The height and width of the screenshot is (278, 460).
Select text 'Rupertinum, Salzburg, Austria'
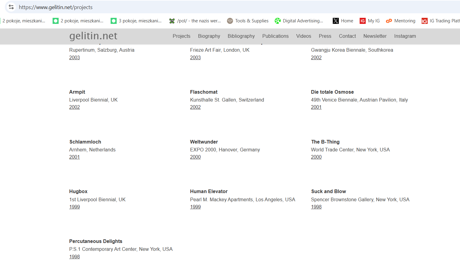102,50
